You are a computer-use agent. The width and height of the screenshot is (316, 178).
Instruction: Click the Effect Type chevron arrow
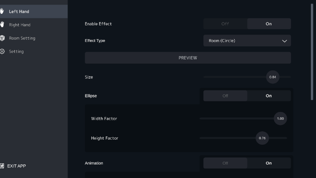[x=284, y=41]
